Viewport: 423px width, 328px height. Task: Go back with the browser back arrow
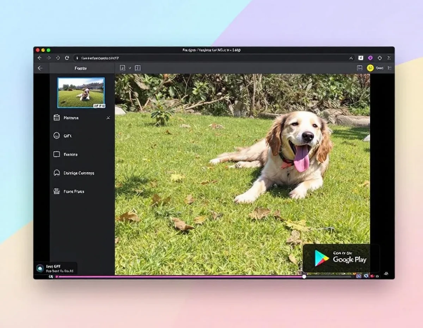pyautogui.click(x=39, y=58)
